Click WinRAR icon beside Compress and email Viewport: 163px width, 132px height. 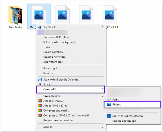(40, 110)
